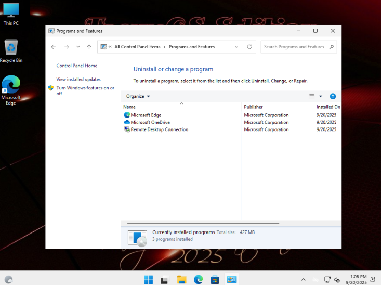The width and height of the screenshot is (381, 285).
Task: Open help with the blue question icon
Action: tap(333, 96)
